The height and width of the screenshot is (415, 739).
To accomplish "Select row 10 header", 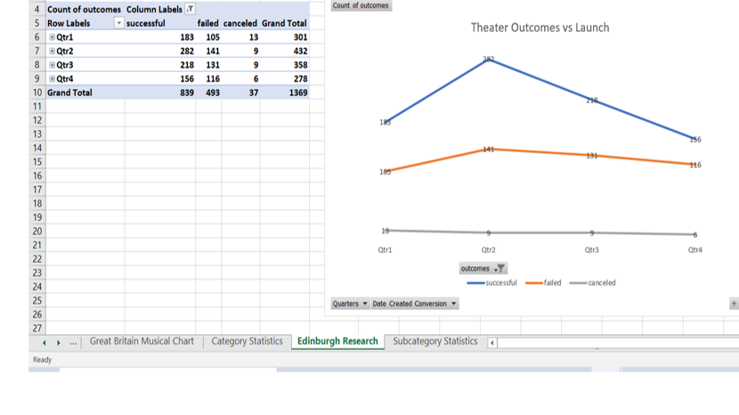I will [37, 93].
